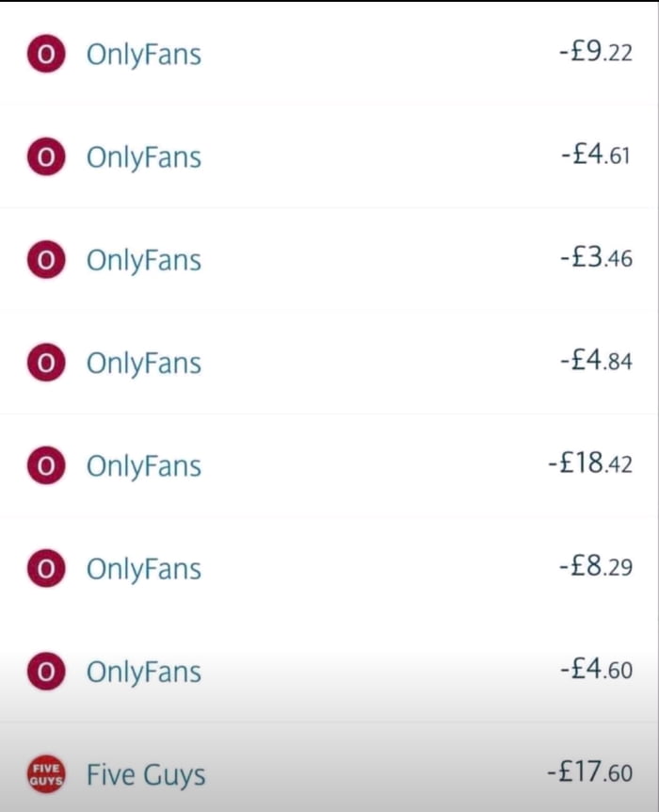This screenshot has height=812, width=659.
Task: Open the Five Guys merchant name
Action: [x=146, y=775]
